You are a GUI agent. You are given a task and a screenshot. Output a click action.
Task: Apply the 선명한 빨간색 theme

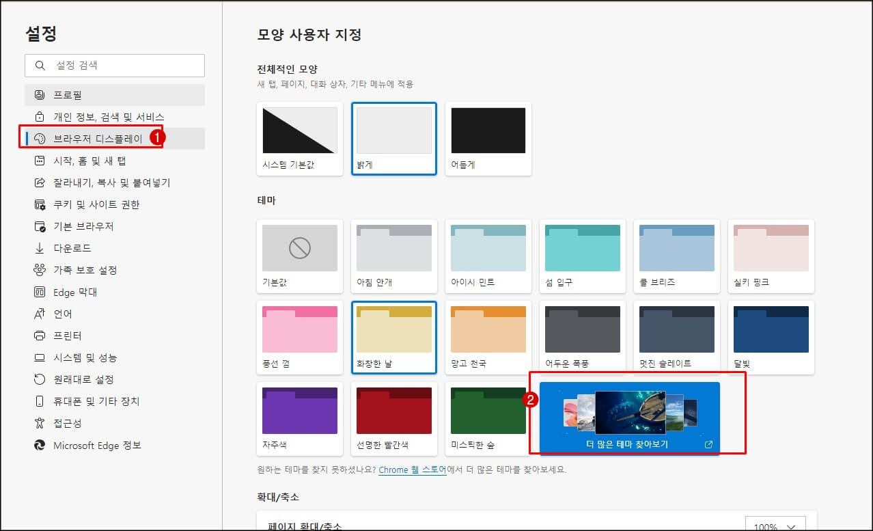click(394, 419)
